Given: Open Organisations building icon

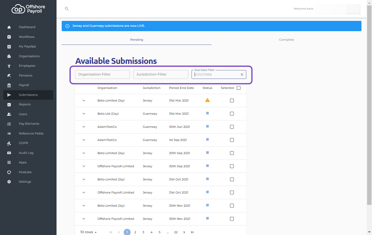Looking at the screenshot, I should pyautogui.click(x=9, y=56).
